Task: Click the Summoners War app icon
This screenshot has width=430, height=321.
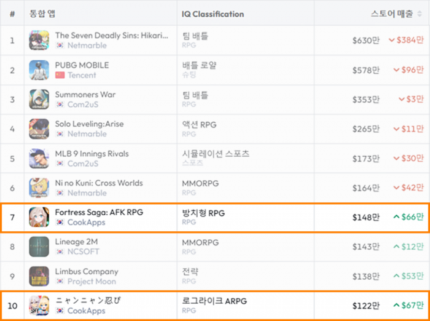Action: tap(39, 100)
